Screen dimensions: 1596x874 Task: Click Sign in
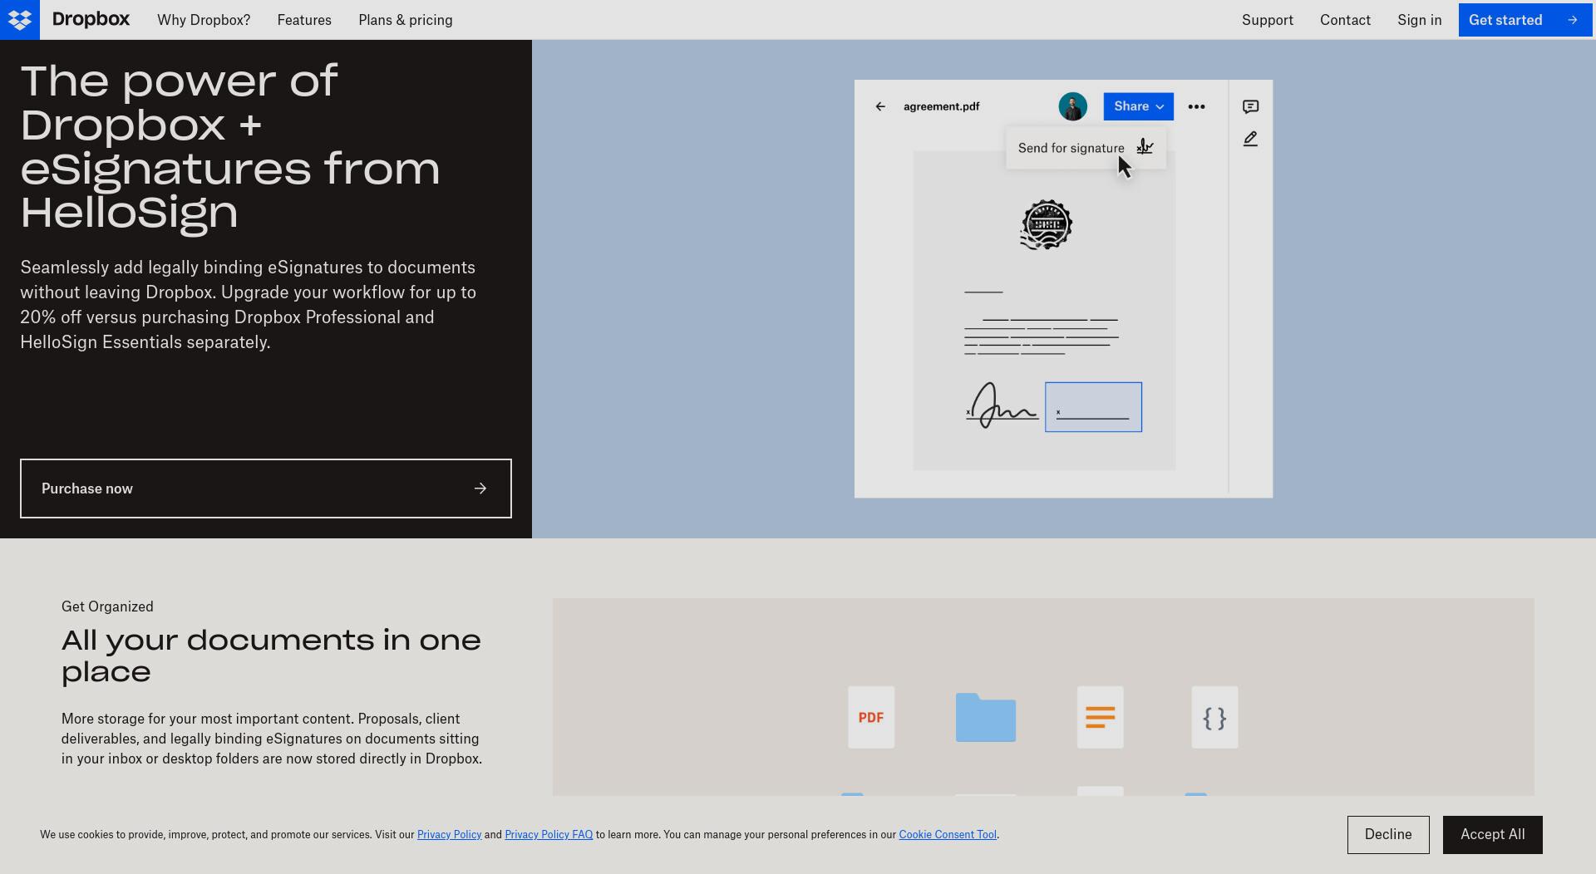[1420, 20]
